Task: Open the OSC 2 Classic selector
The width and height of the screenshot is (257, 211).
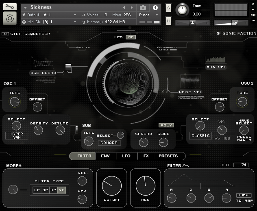Action: click(200, 136)
